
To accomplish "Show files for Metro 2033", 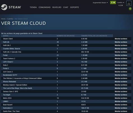I will pos(121,98).
